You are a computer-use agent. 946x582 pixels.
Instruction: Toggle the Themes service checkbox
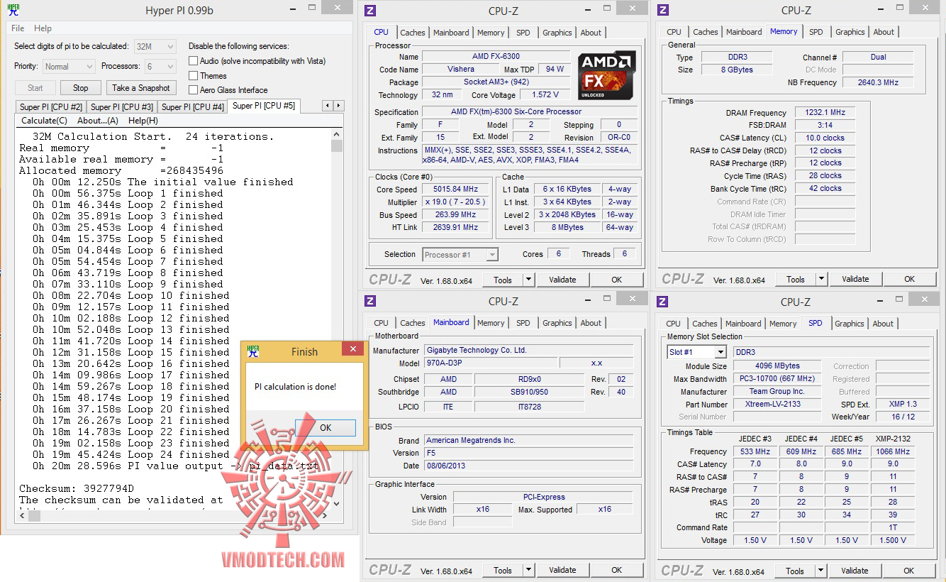point(193,75)
